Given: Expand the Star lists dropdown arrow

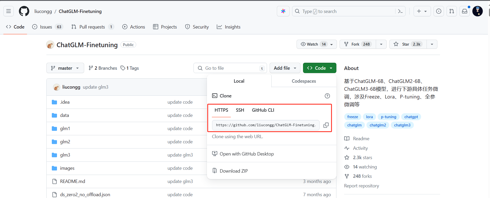Looking at the screenshot, I should click(432, 44).
